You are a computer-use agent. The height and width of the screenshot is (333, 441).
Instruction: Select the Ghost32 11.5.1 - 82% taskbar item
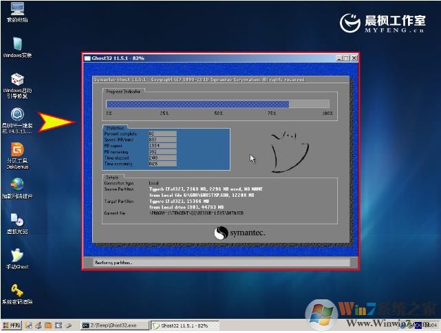184,325
